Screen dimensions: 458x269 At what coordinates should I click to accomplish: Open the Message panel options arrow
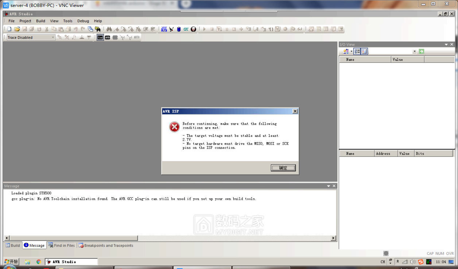tap(329, 186)
